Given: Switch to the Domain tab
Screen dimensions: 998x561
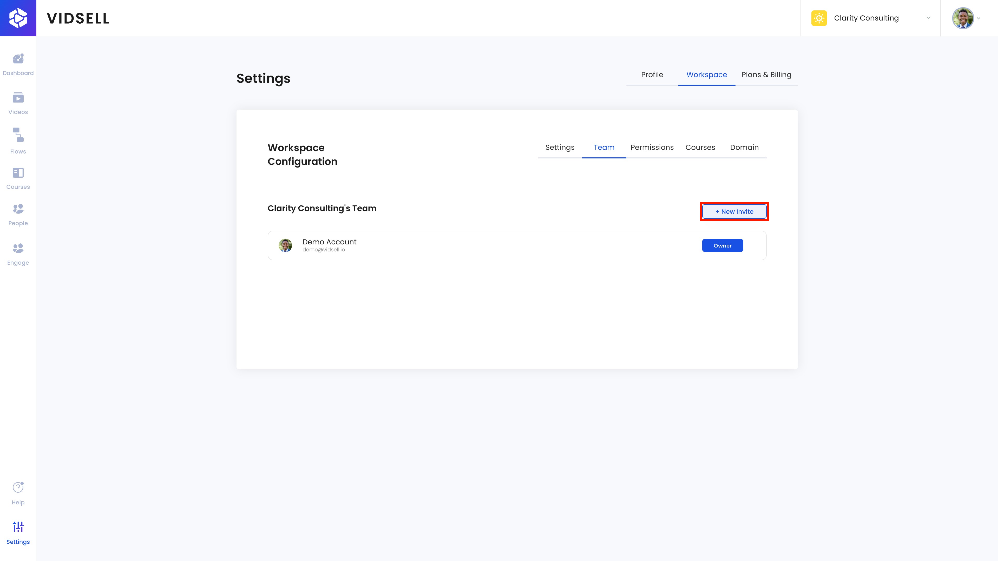Looking at the screenshot, I should (x=744, y=148).
